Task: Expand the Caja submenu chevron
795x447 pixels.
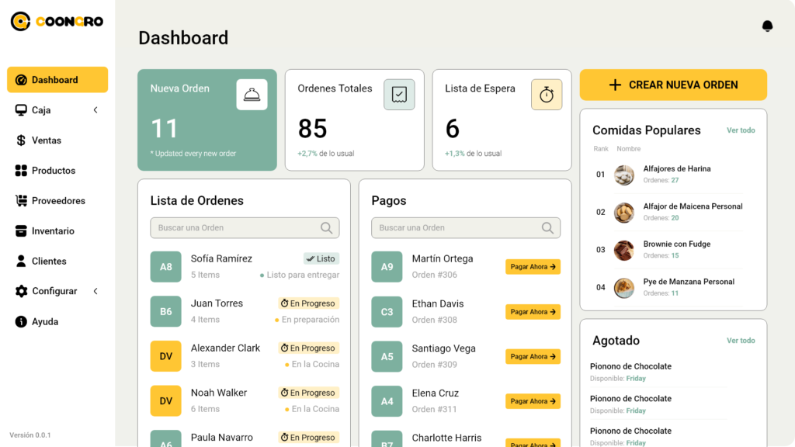Action: click(95, 110)
